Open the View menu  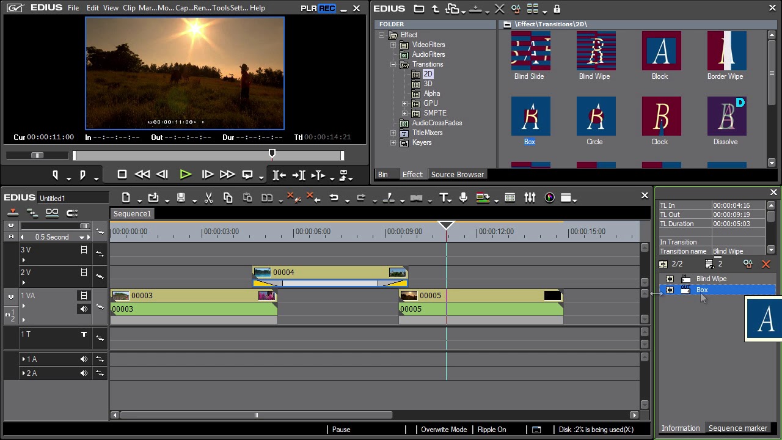tap(111, 8)
